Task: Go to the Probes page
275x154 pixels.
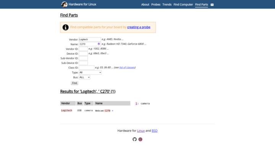Action: point(156,5)
